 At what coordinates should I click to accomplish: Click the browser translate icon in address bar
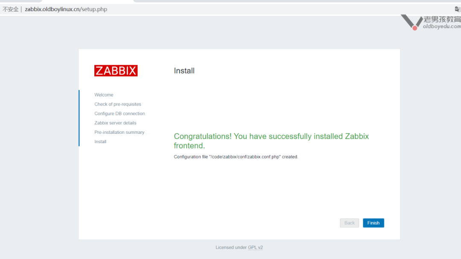(x=457, y=9)
